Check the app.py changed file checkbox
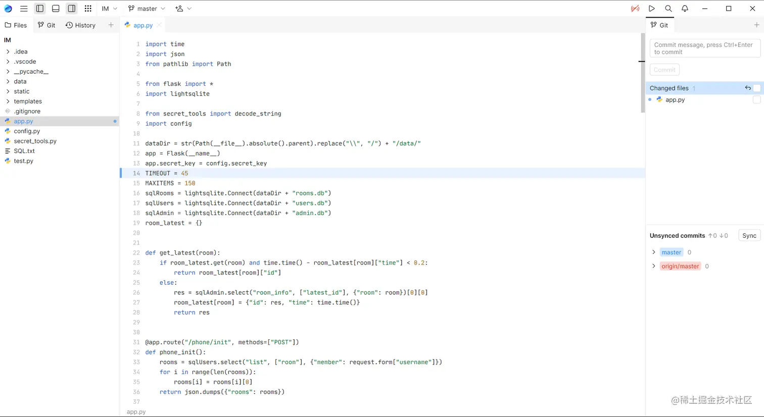Screen dimensions: 764x417 tap(757, 100)
